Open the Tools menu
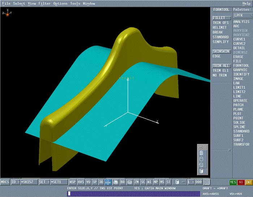Viewport: 253px width, 197px height. (75, 4)
